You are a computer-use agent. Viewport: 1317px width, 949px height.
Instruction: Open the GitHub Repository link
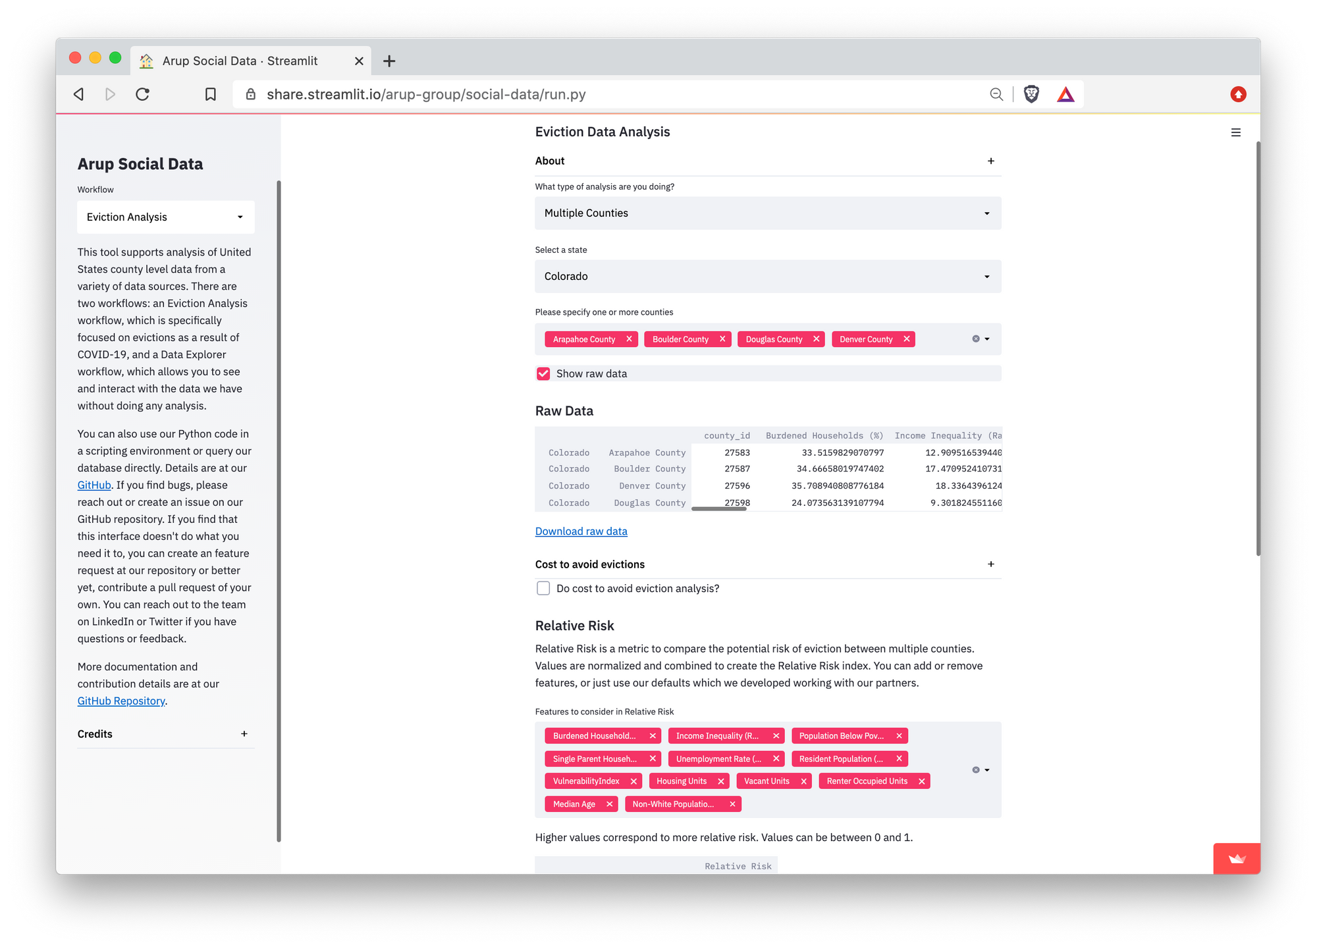(x=121, y=701)
